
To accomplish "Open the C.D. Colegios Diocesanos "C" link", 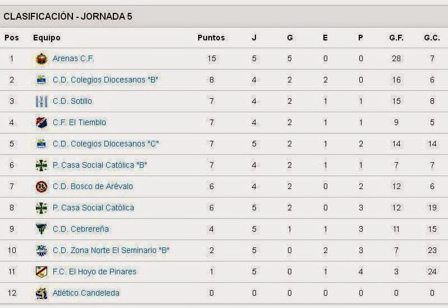I will [106, 144].
